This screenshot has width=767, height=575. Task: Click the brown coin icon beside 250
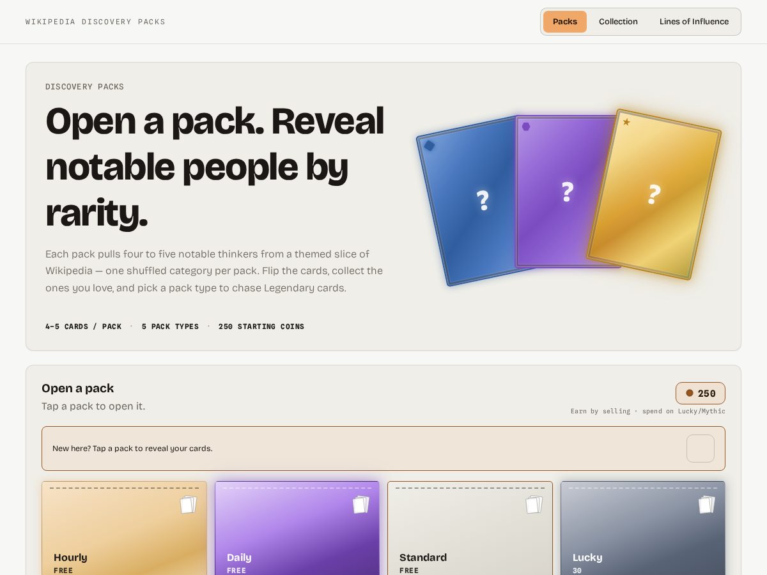[x=690, y=393]
